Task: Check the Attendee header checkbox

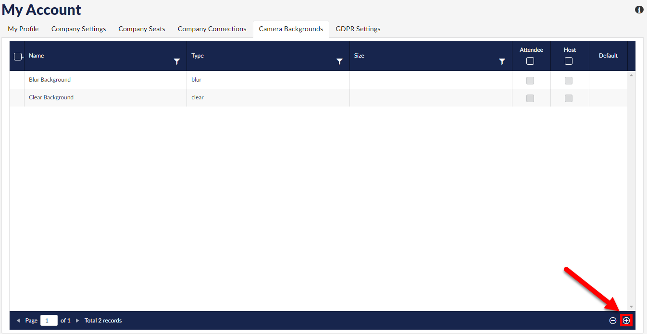Action: [x=530, y=61]
